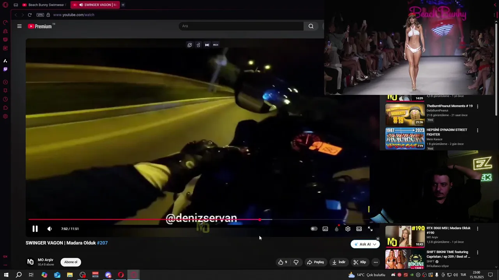
Task: Toggle the autoplay switch in the player
Action: coord(314,229)
